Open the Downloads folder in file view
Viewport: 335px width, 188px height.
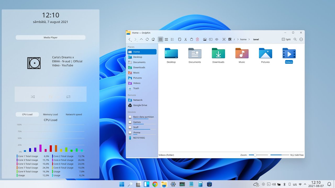(x=218, y=54)
